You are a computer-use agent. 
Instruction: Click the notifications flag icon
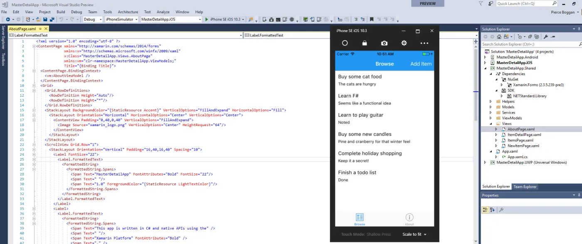[481, 3]
